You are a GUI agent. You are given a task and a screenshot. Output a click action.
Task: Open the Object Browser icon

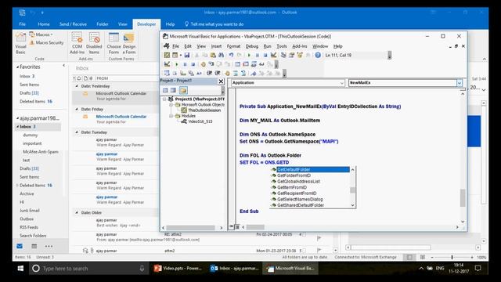tap(300, 55)
